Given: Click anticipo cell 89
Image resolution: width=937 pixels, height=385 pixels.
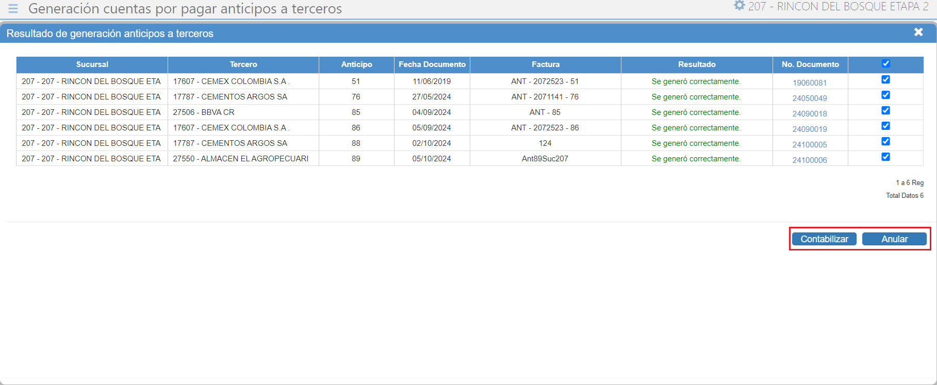Looking at the screenshot, I should [x=356, y=159].
